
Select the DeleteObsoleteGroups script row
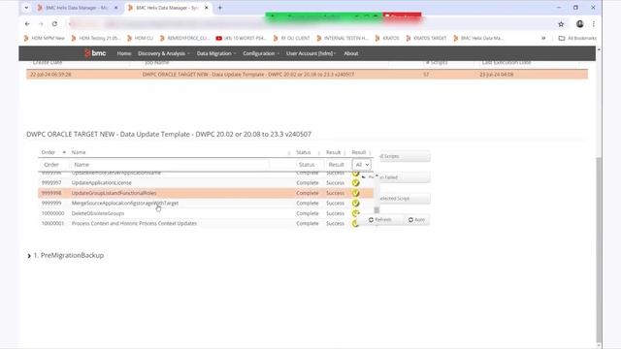206,213
